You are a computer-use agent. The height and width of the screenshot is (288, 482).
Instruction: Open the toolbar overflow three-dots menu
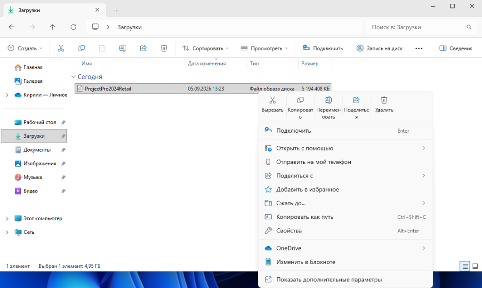418,48
